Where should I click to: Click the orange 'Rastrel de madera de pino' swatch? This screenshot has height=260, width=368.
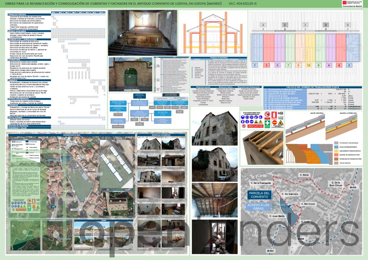pos(336,155)
